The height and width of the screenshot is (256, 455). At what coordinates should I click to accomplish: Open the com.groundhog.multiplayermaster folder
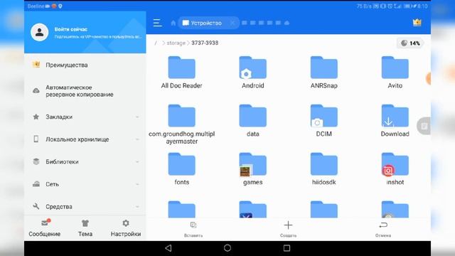tap(182, 124)
